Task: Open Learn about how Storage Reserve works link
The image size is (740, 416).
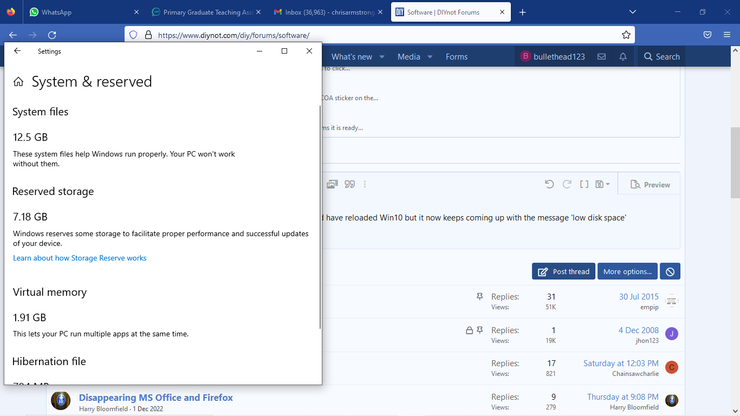Action: (80, 258)
